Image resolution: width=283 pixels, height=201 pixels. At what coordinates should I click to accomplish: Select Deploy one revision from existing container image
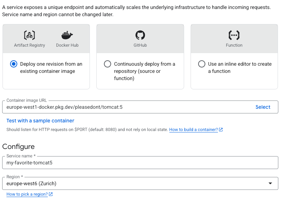14,64
